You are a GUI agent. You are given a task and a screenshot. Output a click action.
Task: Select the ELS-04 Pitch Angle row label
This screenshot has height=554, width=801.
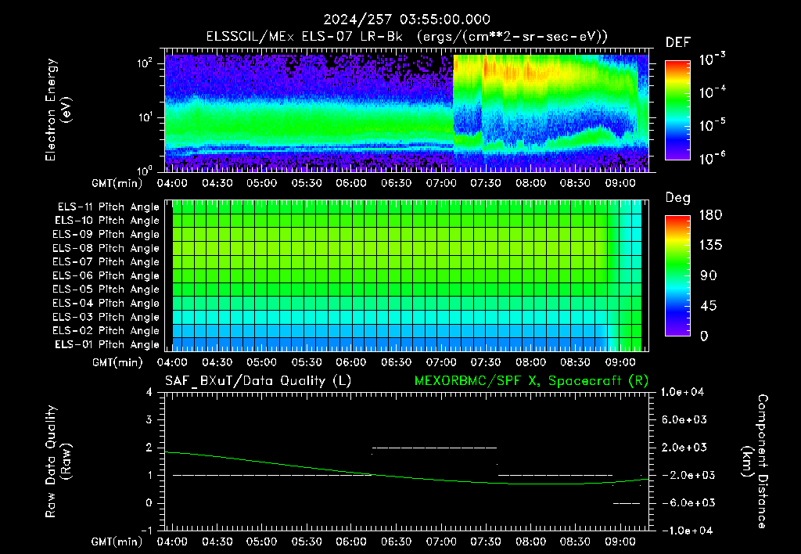(x=106, y=303)
